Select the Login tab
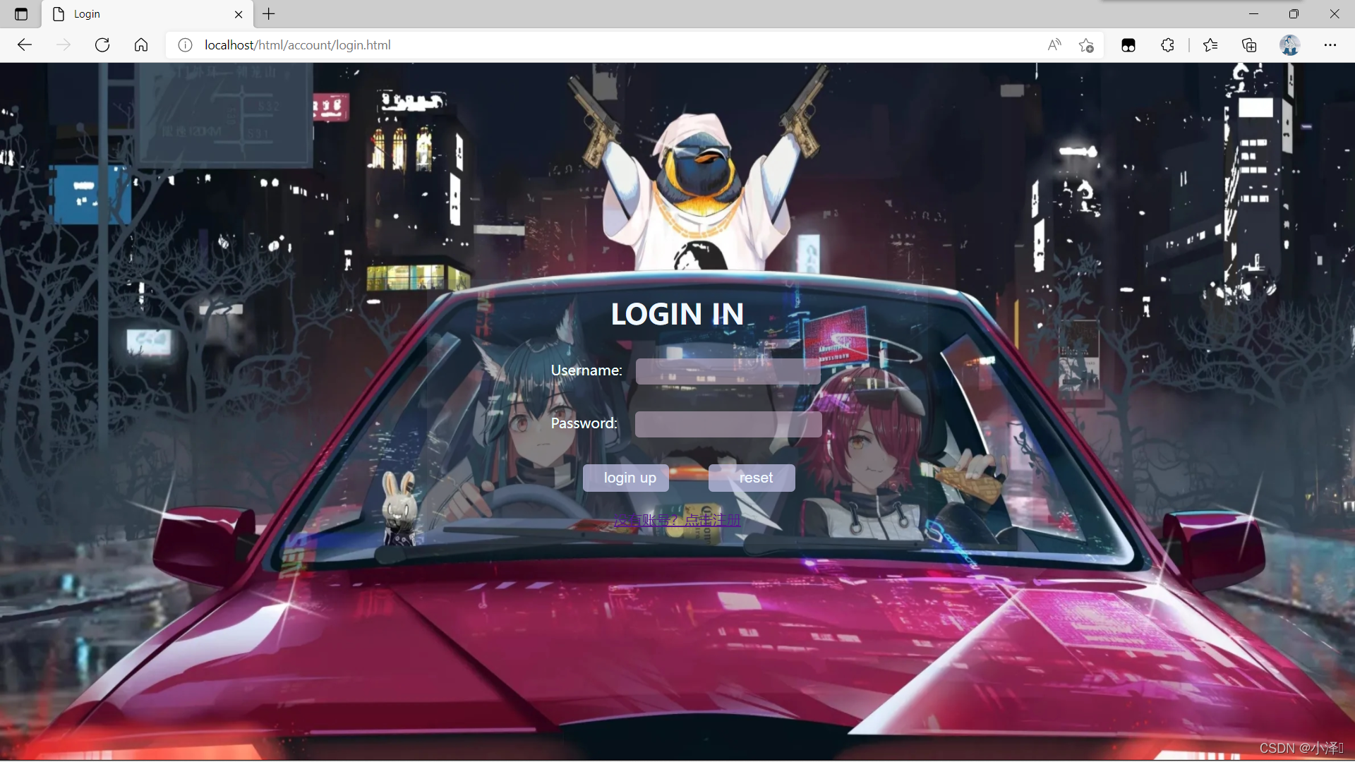The width and height of the screenshot is (1355, 762). coord(146,14)
